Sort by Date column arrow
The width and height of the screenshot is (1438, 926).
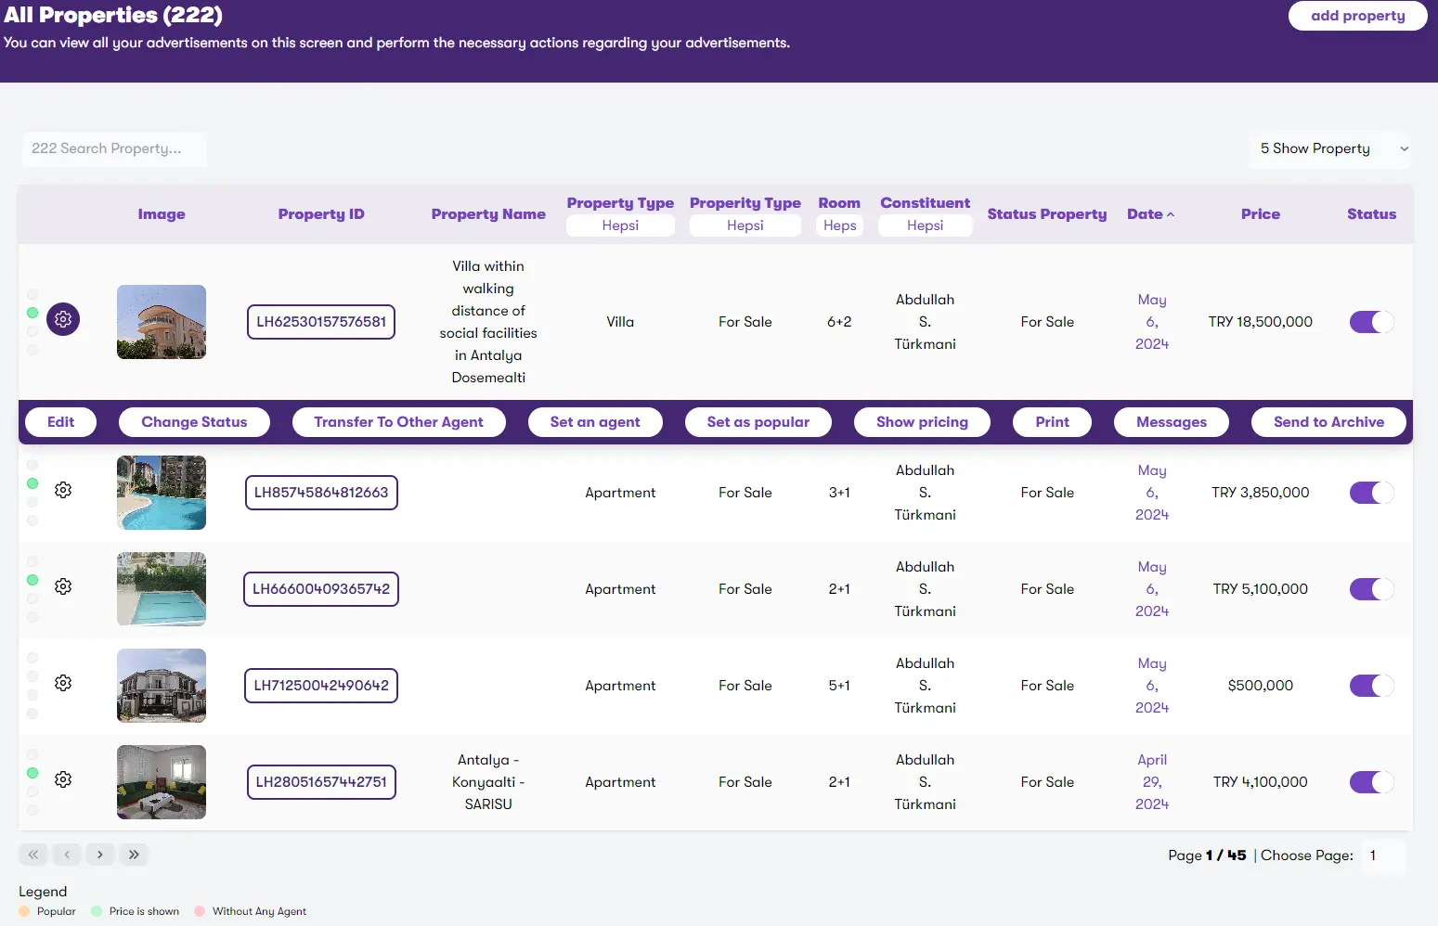1171,214
